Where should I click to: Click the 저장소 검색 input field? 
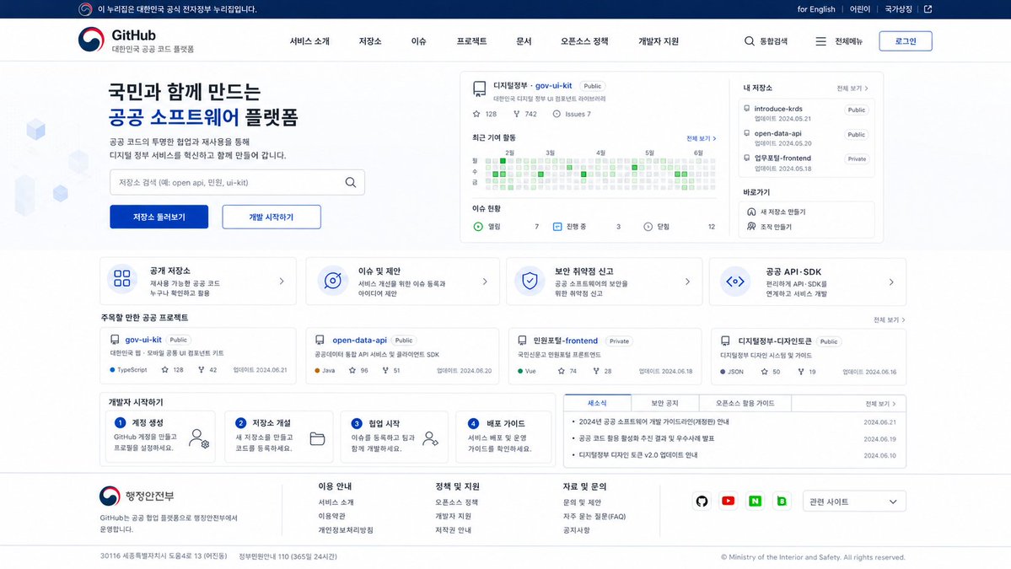click(x=237, y=182)
